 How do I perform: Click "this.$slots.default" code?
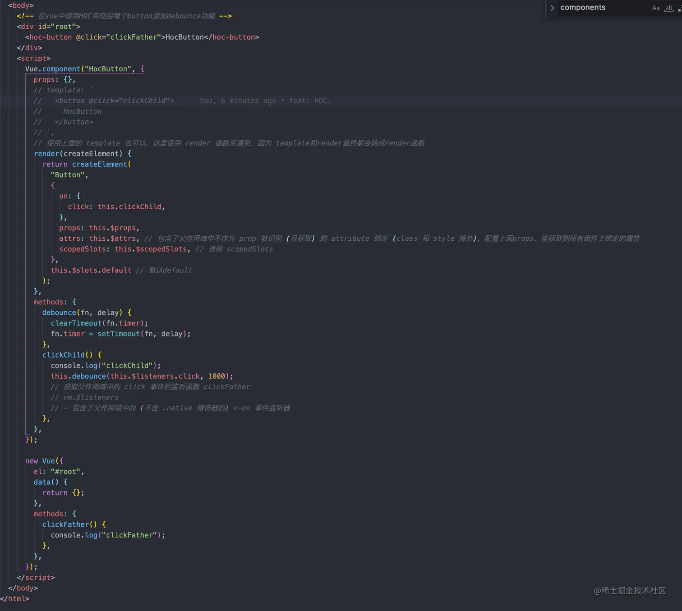click(91, 270)
